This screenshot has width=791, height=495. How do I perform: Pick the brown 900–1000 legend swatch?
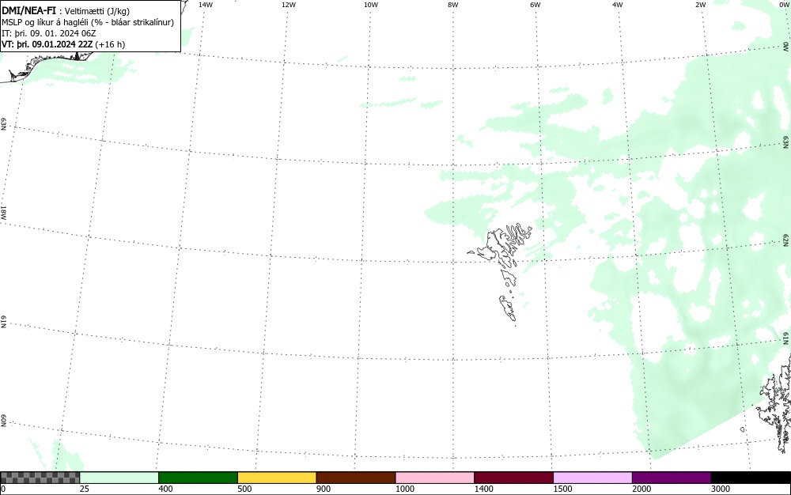point(356,478)
